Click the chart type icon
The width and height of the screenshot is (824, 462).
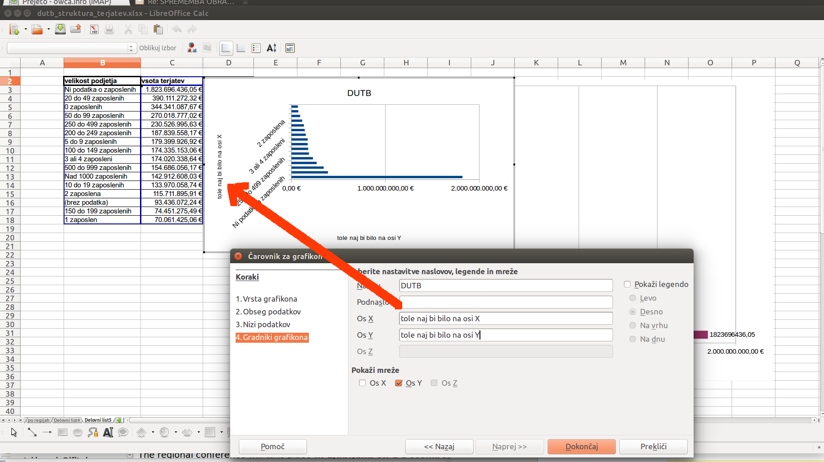click(192, 48)
